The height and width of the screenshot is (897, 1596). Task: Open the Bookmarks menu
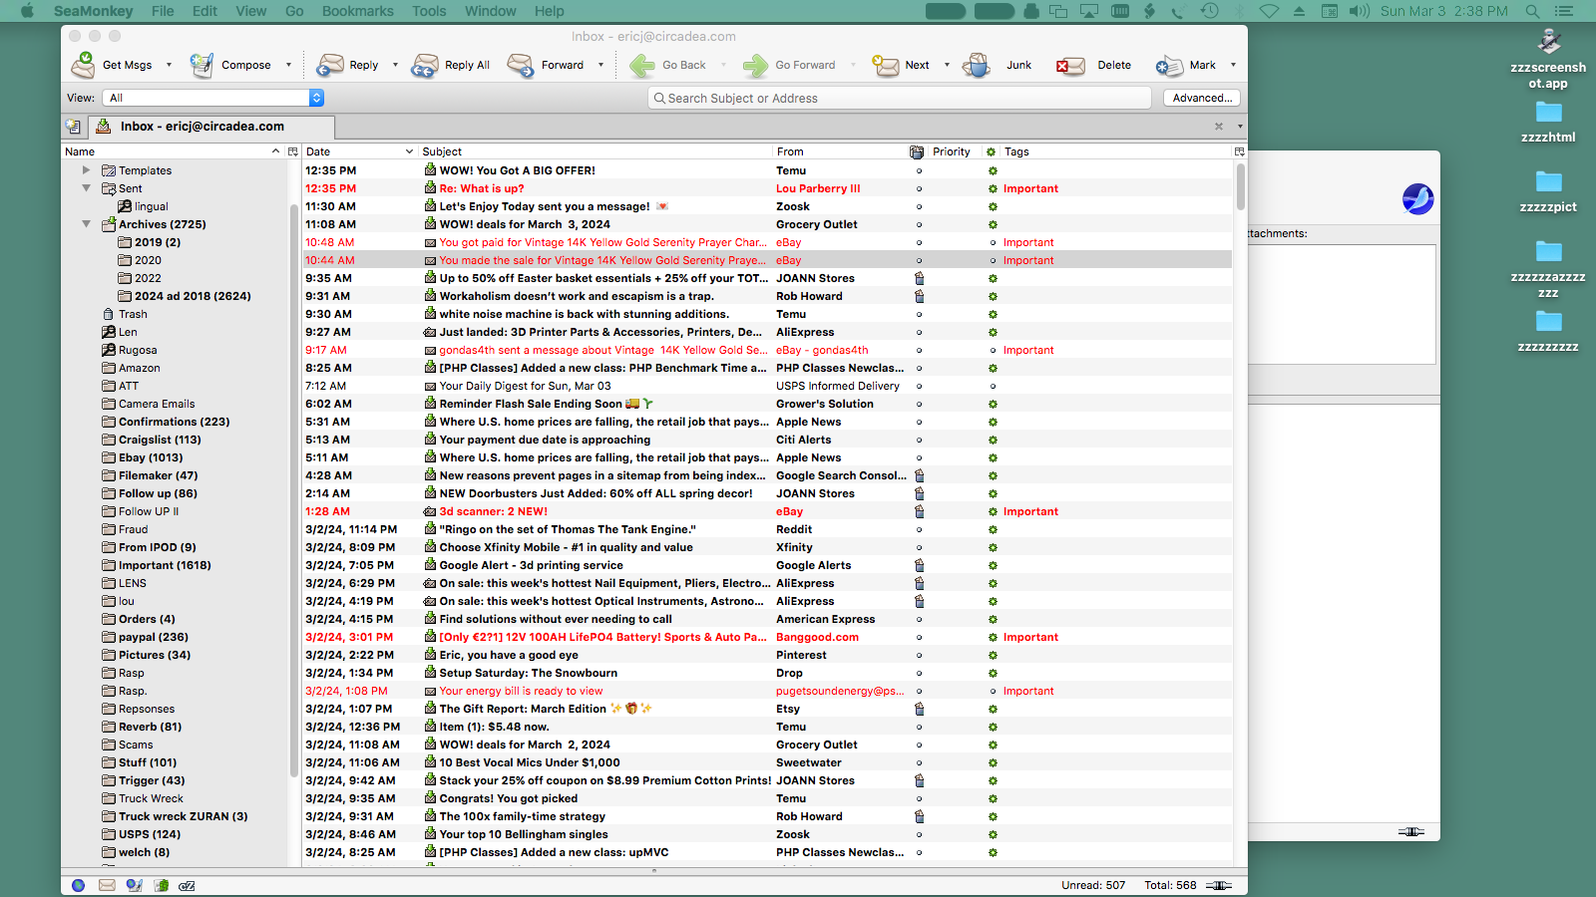(357, 11)
